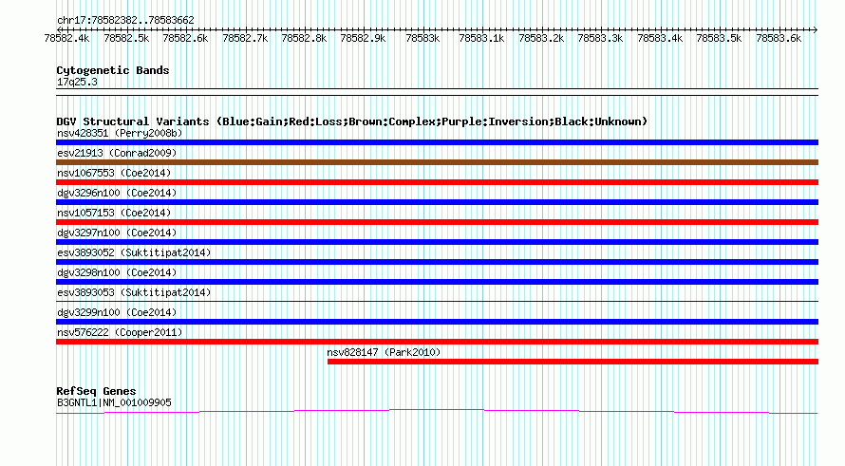
Task: Click the red loss bar under nsv576222
Action: pyautogui.click(x=437, y=342)
